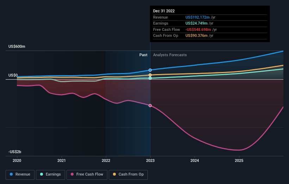The image size is (289, 184).
Task: Click the -US$548.698m free cash flow value
Action: tap(198, 29)
